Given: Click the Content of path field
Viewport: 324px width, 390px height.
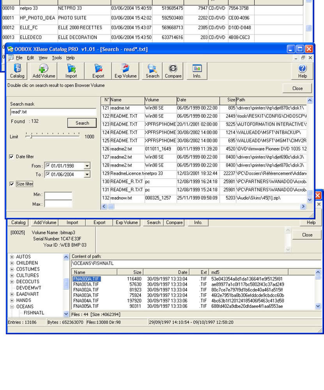Looking at the screenshot, I should pos(197,263).
